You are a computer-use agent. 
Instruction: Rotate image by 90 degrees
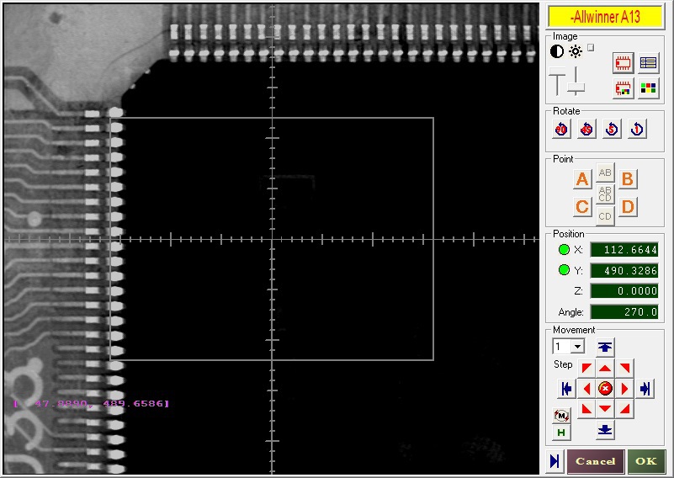point(561,129)
